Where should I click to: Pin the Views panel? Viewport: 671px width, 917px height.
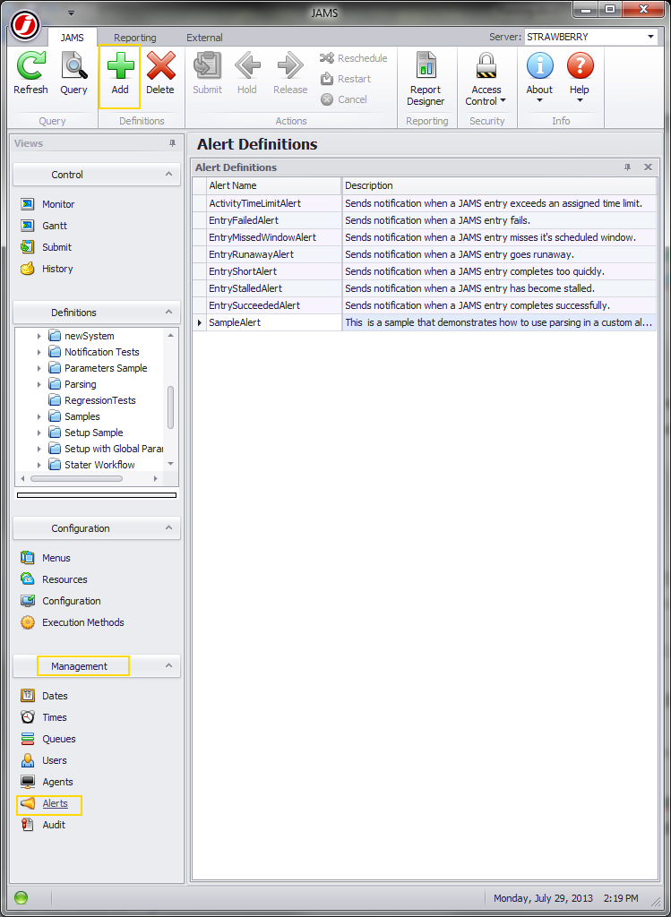(x=172, y=143)
